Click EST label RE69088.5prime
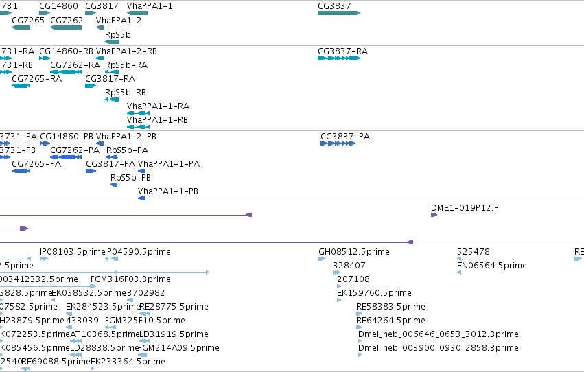This screenshot has width=584, height=372. click(56, 362)
